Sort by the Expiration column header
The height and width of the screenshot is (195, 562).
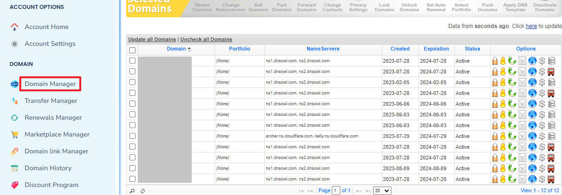click(x=436, y=49)
